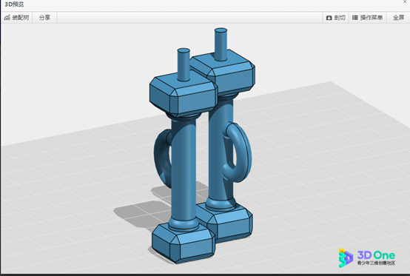Open the 装配树 assembly tree panel
Viewport: 410px width, 276px height.
[x=16, y=18]
